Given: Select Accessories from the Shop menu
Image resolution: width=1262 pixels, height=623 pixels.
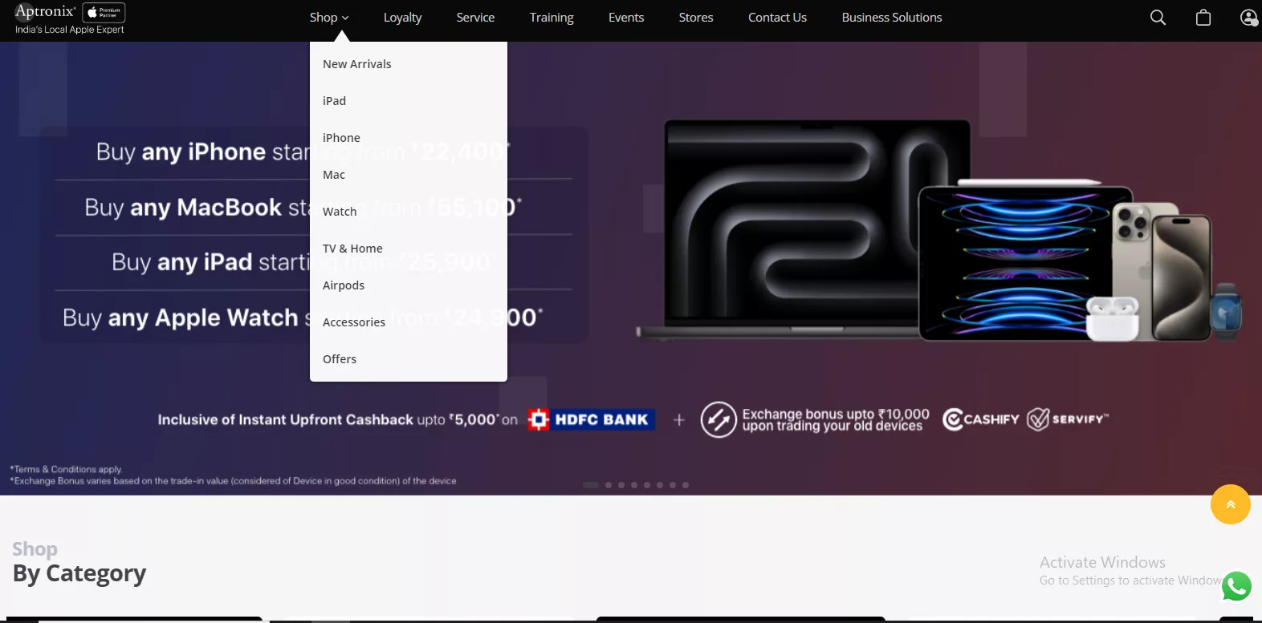Looking at the screenshot, I should tap(354, 322).
